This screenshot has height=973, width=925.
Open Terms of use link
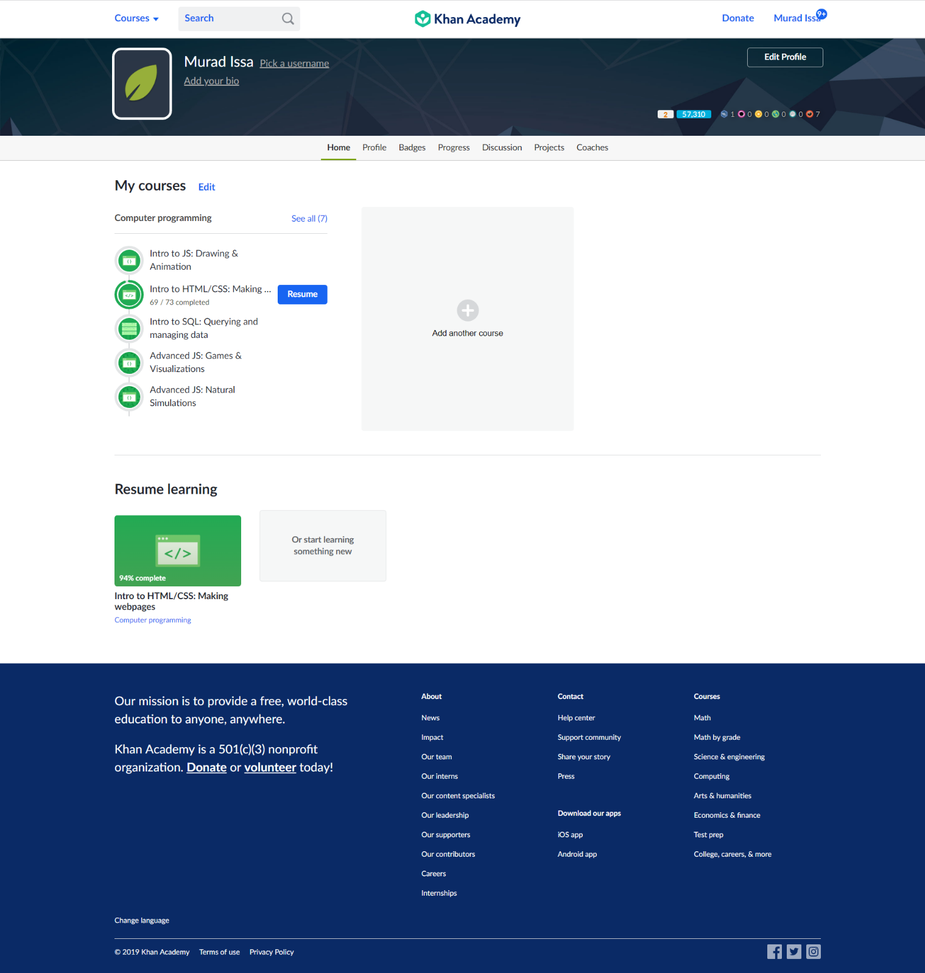[x=219, y=952]
